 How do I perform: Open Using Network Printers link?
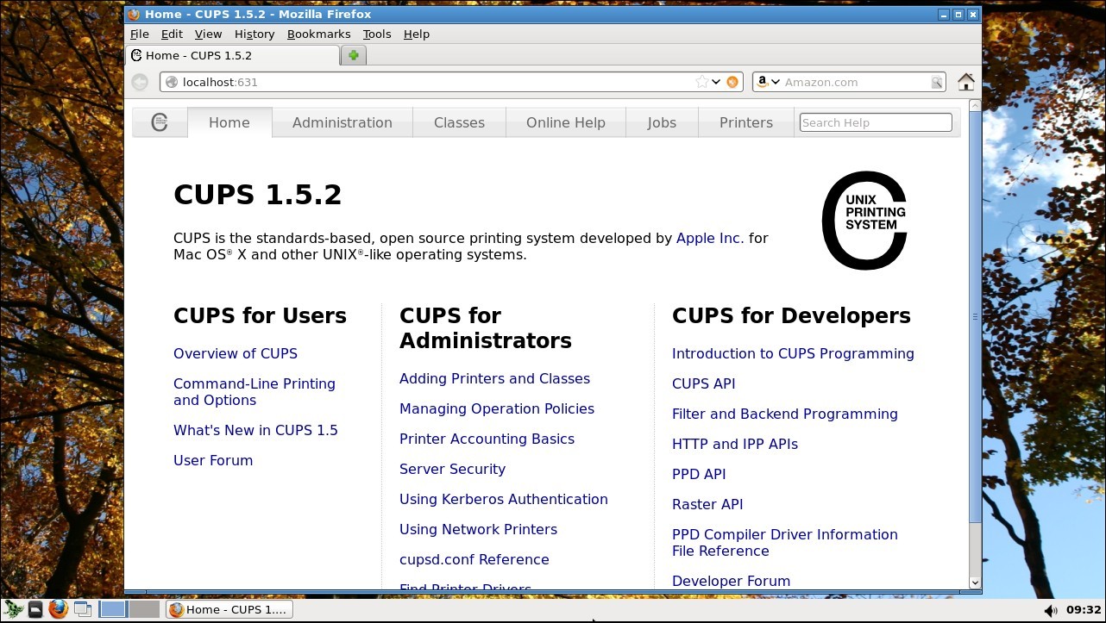pos(478,529)
